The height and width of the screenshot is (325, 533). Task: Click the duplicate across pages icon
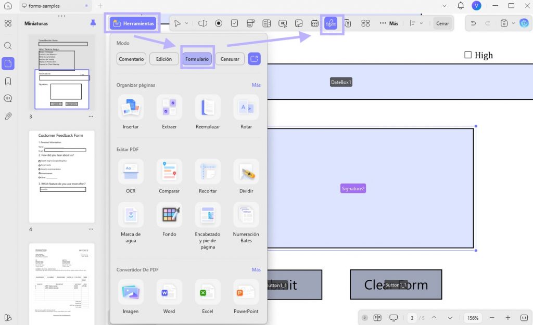click(348, 23)
